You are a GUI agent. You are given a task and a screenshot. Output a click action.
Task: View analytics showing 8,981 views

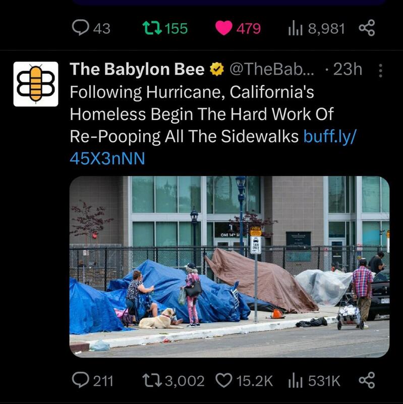click(x=316, y=28)
